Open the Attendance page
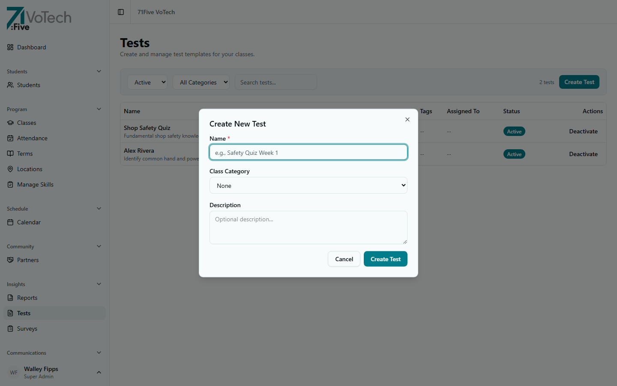Viewport: 617px width, 386px height. pos(32,138)
